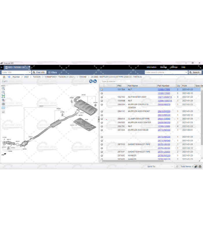
Task: Go to the previous illustration arrow
Action: coord(91,81)
